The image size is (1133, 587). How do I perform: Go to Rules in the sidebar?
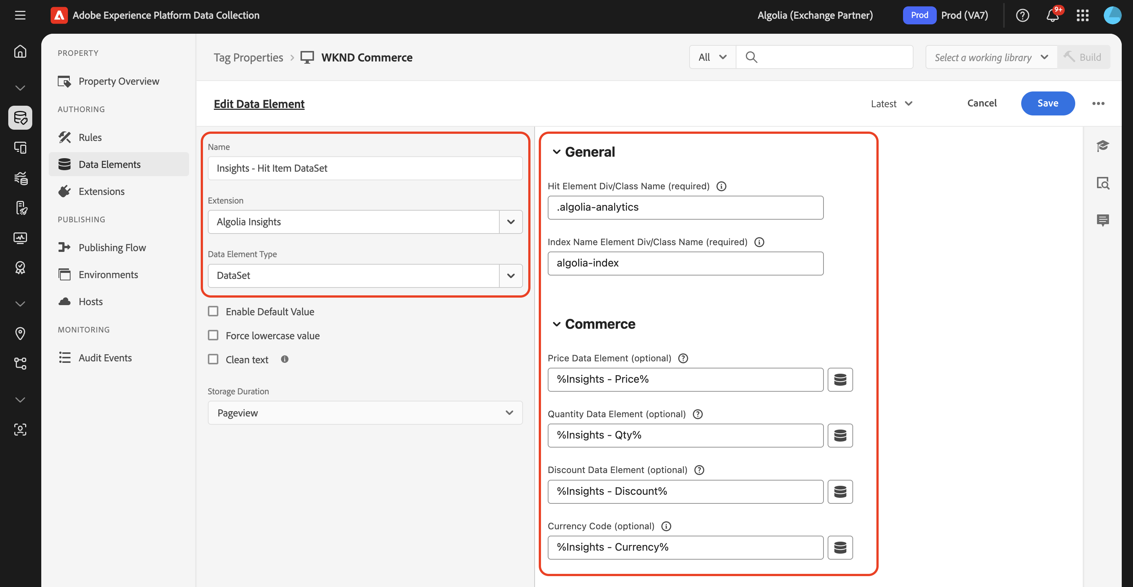[x=90, y=138]
